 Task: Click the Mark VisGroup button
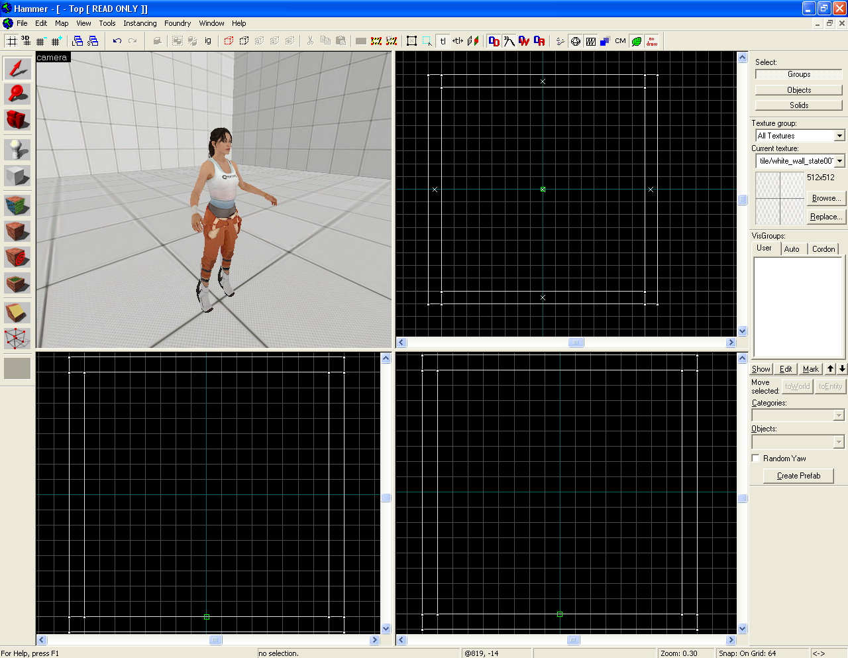pyautogui.click(x=811, y=369)
